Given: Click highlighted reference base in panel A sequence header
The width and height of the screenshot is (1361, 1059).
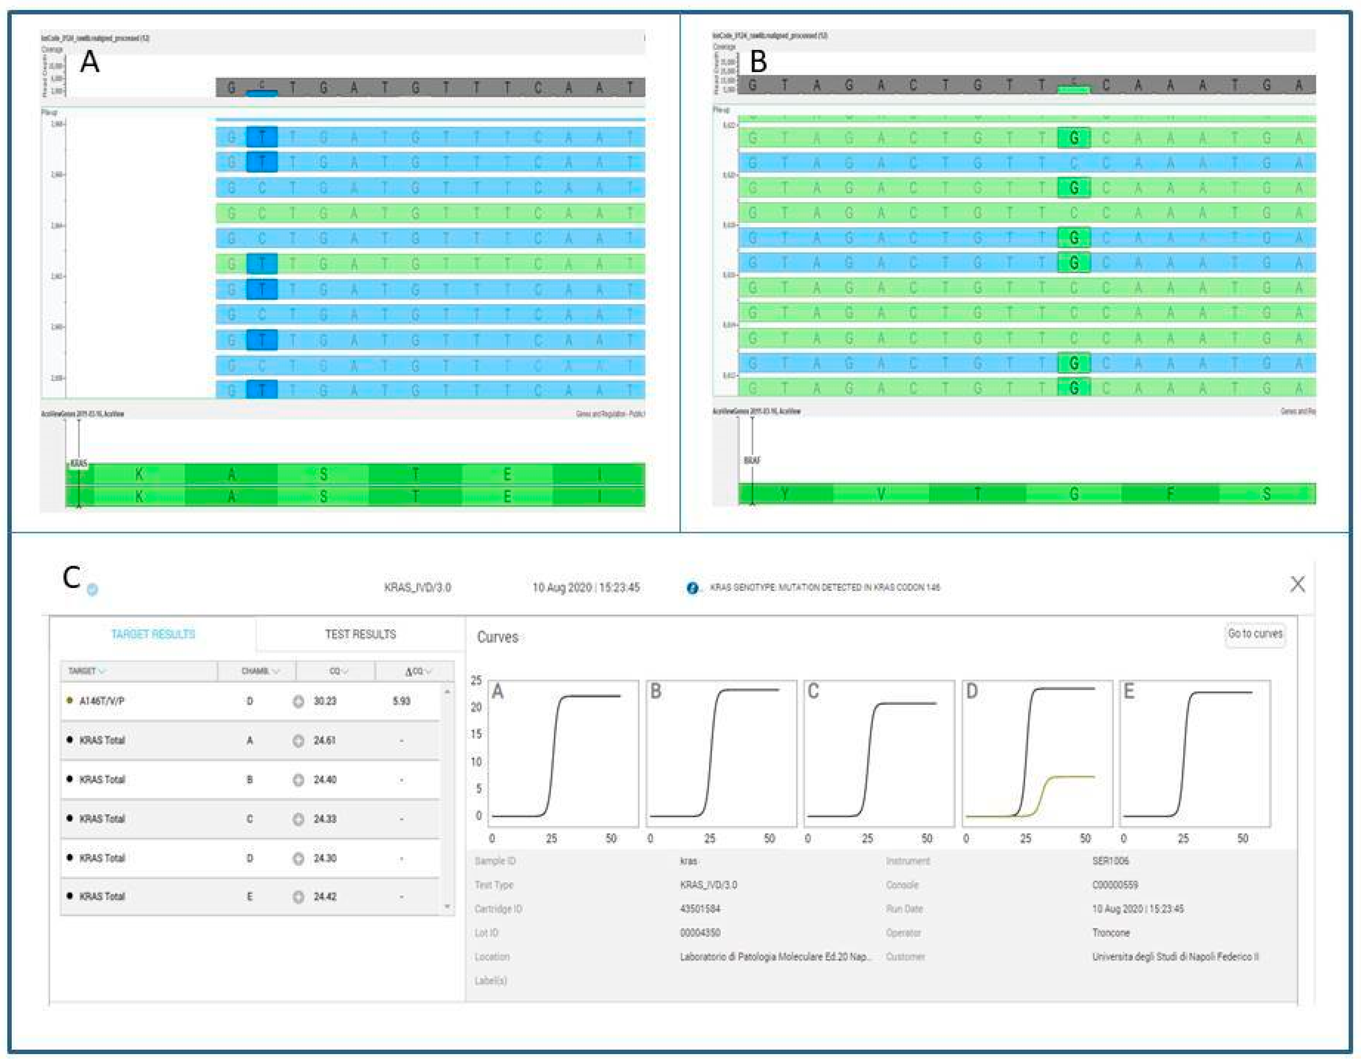Looking at the screenshot, I should click(x=262, y=88).
